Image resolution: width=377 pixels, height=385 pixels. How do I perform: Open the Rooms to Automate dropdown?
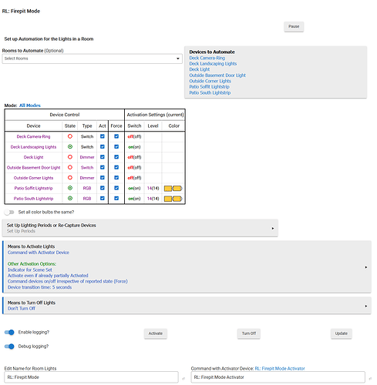[93, 59]
